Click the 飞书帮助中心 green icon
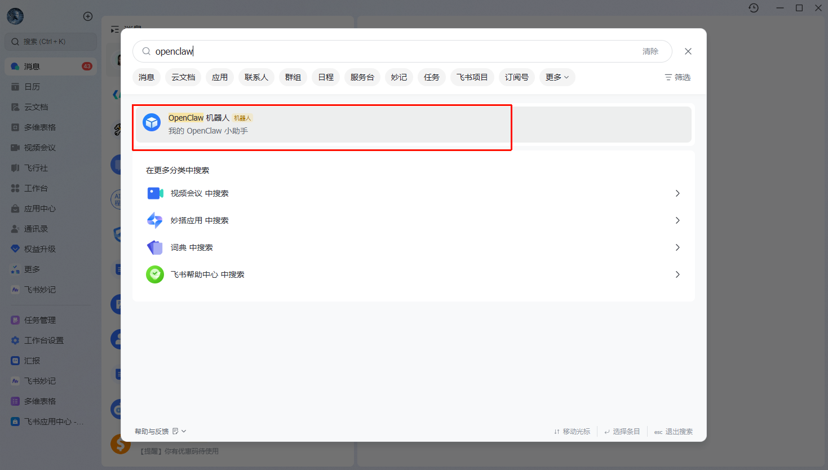This screenshot has height=470, width=828. click(155, 274)
